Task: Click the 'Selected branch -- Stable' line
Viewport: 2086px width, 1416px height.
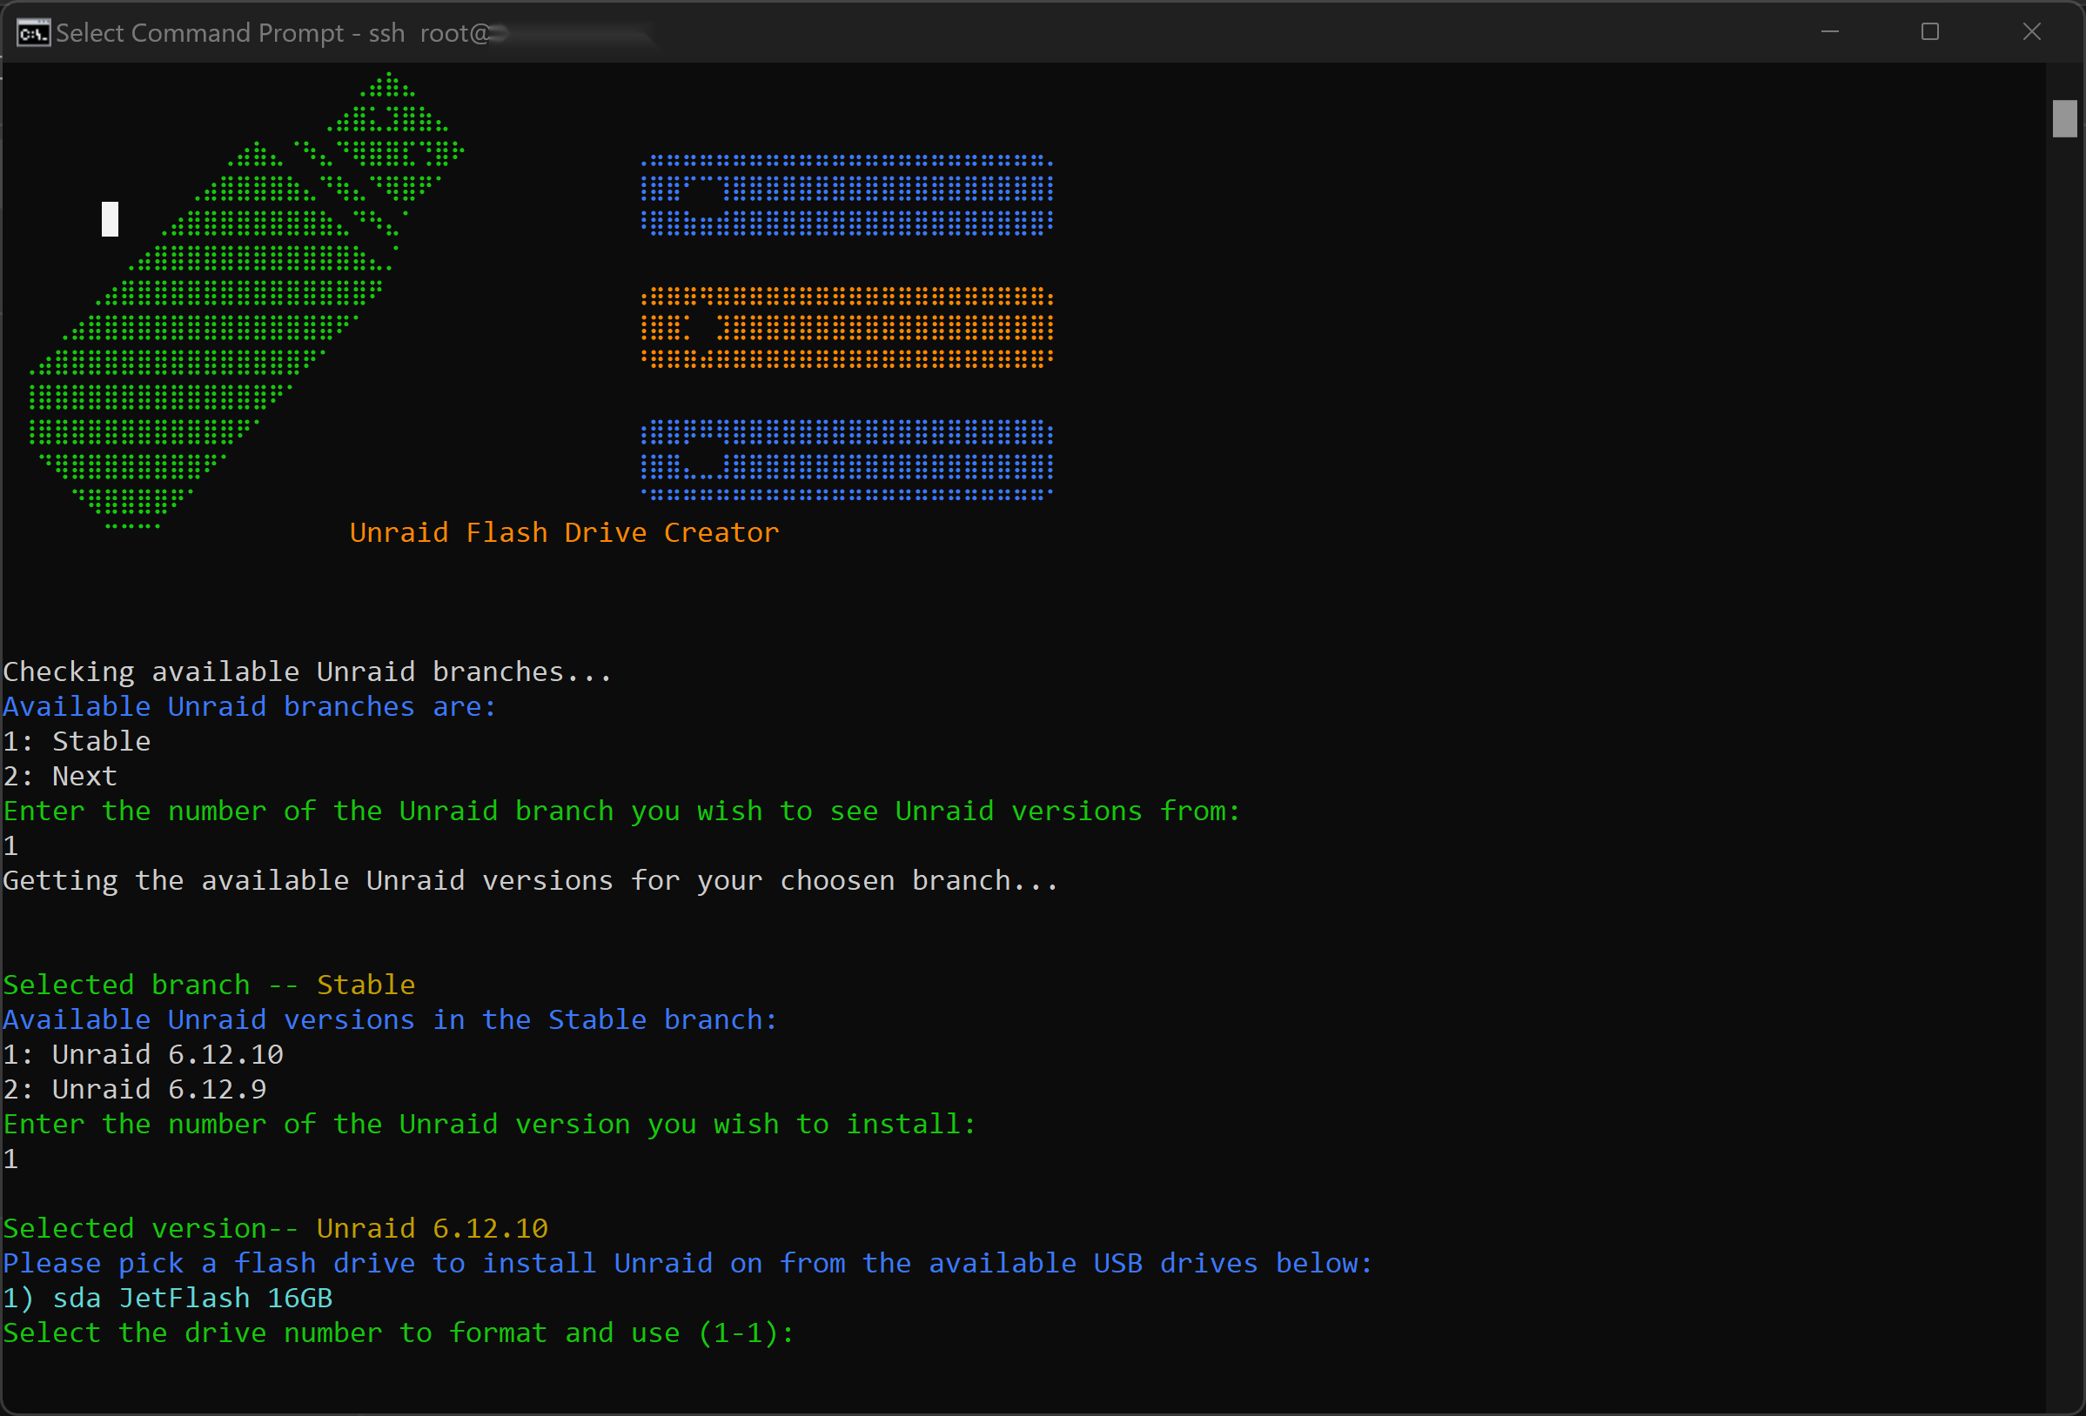Action: [209, 985]
